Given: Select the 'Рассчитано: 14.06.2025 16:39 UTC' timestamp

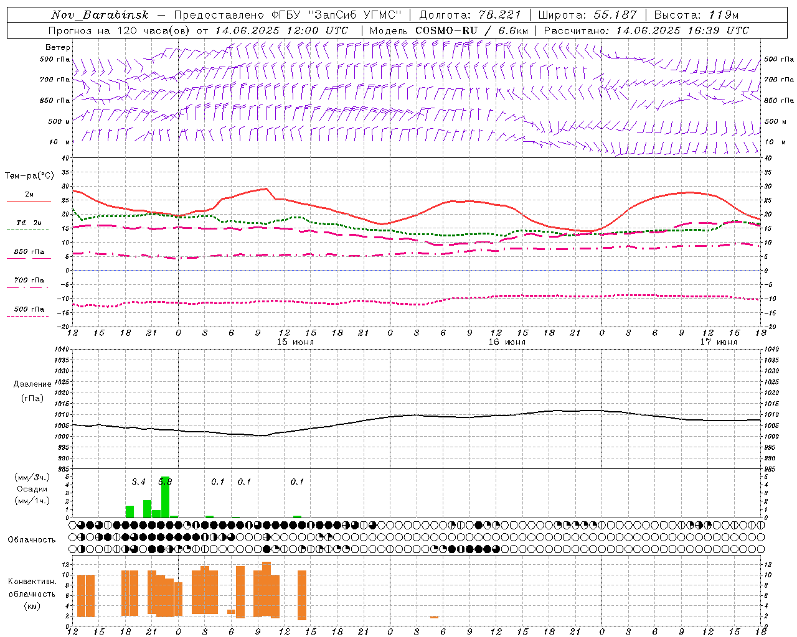Looking at the screenshot, I should [x=646, y=30].
